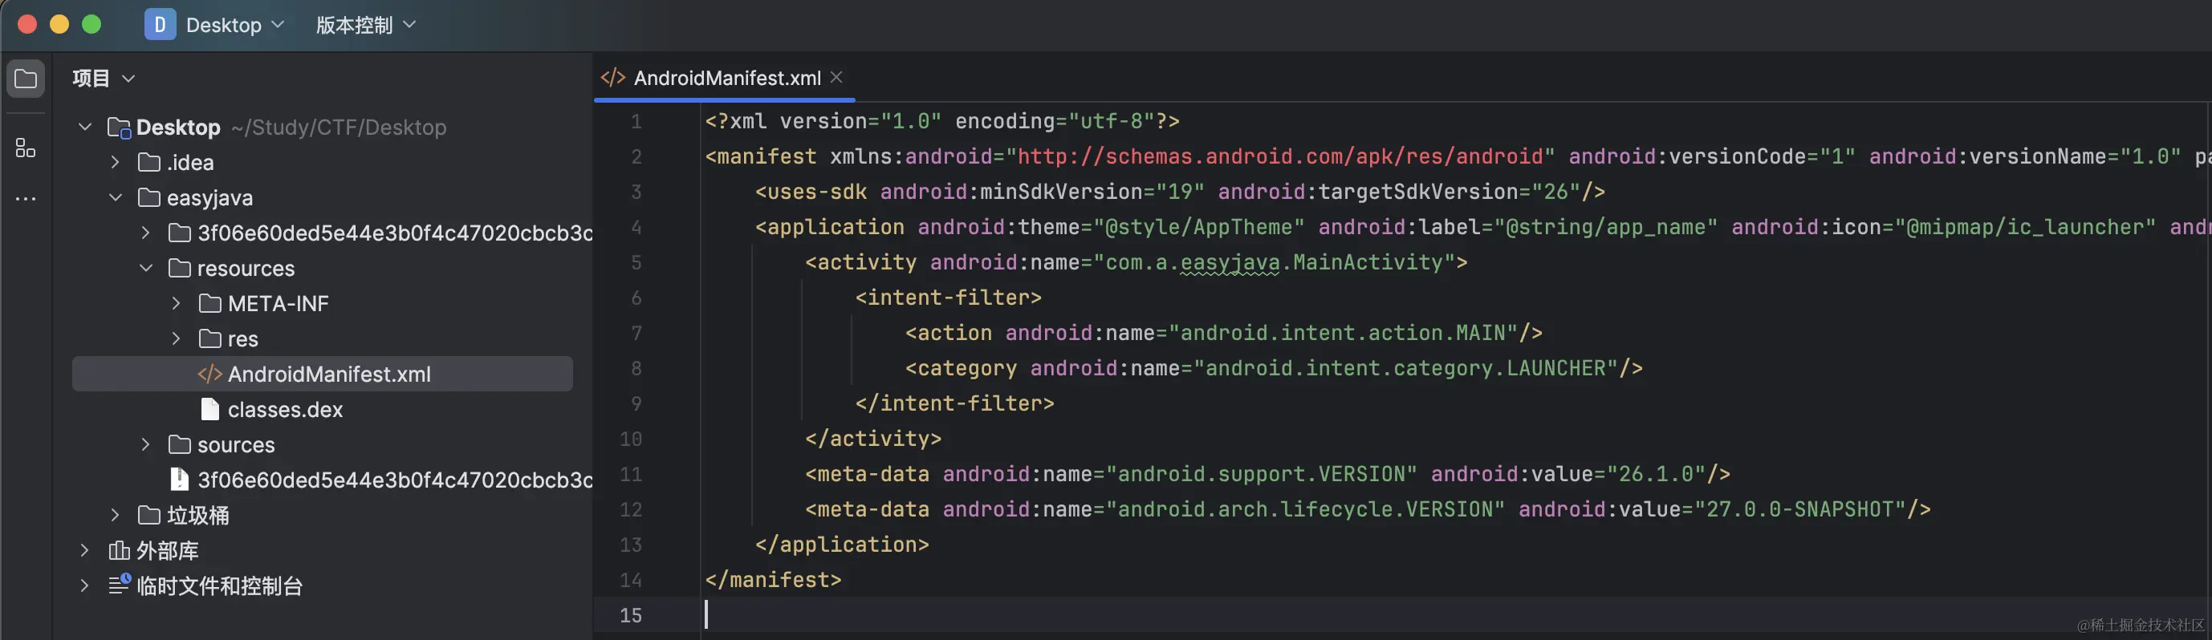Expand the sources folder
Image resolution: width=2212 pixels, height=640 pixels.
(x=146, y=444)
